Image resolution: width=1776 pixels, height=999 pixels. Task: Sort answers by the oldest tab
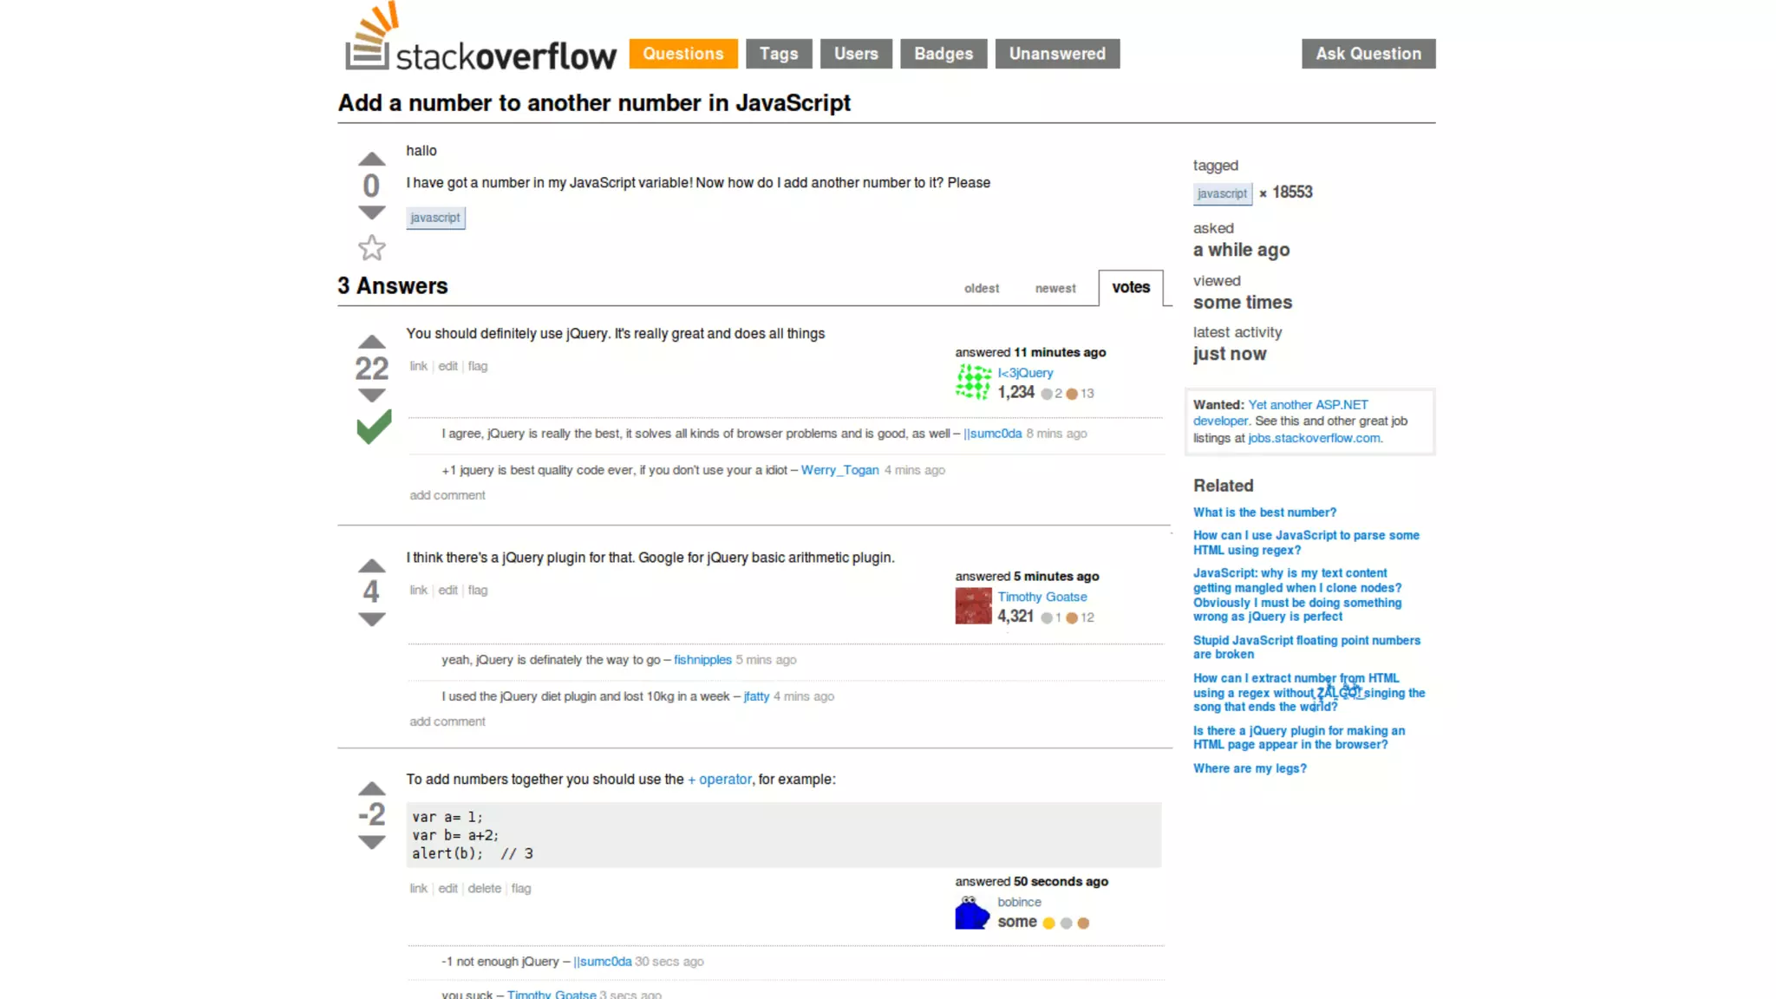(981, 289)
